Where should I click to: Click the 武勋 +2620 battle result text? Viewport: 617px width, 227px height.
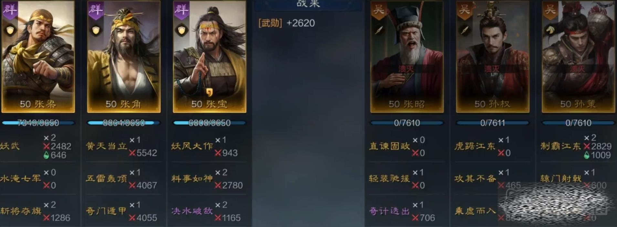click(x=287, y=23)
